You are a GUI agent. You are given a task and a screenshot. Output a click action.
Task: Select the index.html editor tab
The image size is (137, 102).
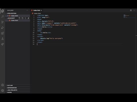(x=37, y=10)
